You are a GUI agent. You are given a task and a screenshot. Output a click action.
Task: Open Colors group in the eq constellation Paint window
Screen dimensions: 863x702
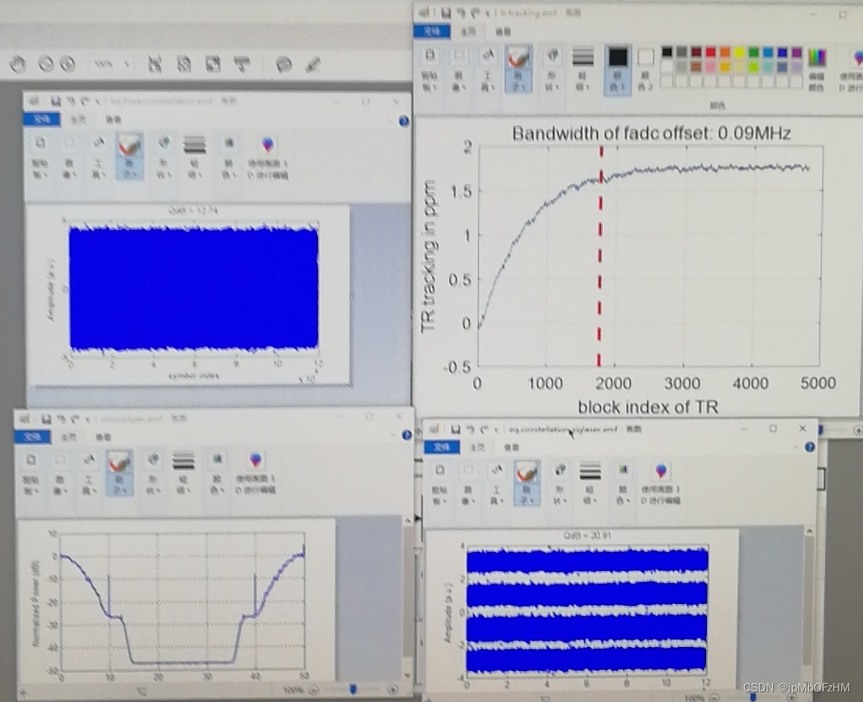pos(623,484)
